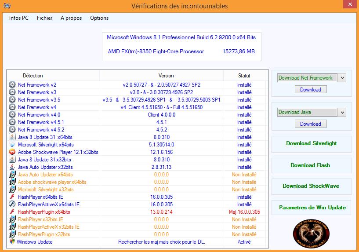Click the Activé status of Windows Update
359x252 pixels.
(x=244, y=242)
